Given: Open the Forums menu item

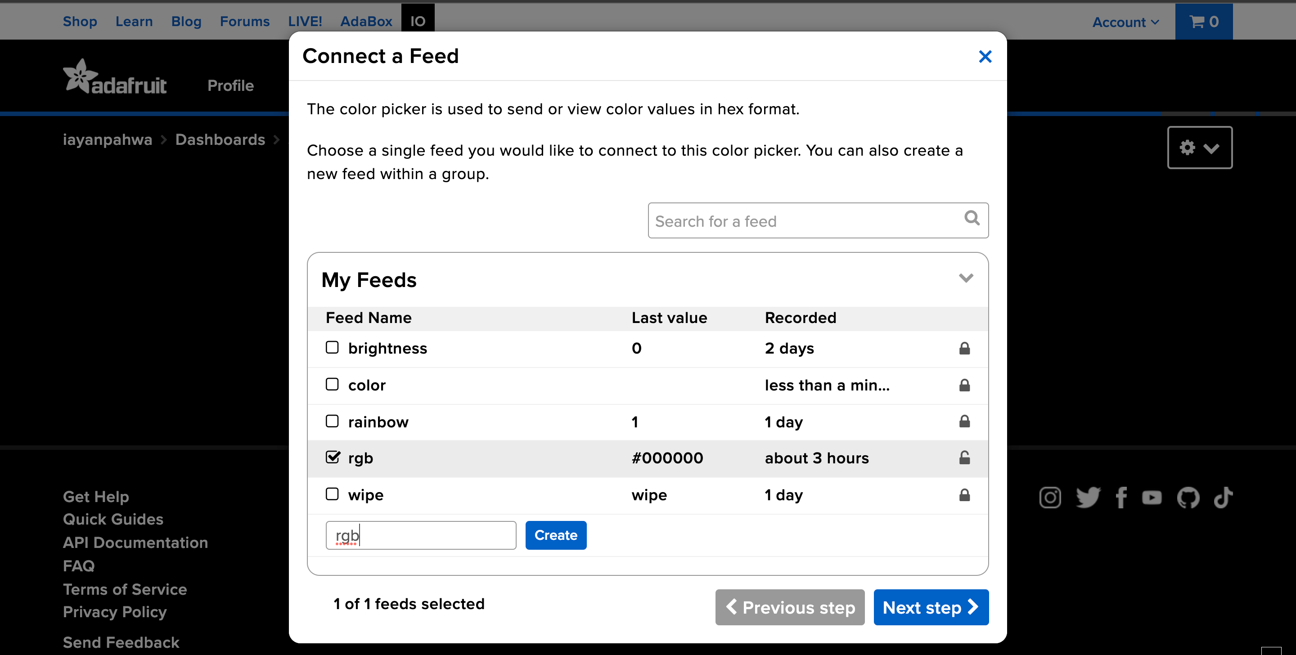Looking at the screenshot, I should (x=244, y=21).
